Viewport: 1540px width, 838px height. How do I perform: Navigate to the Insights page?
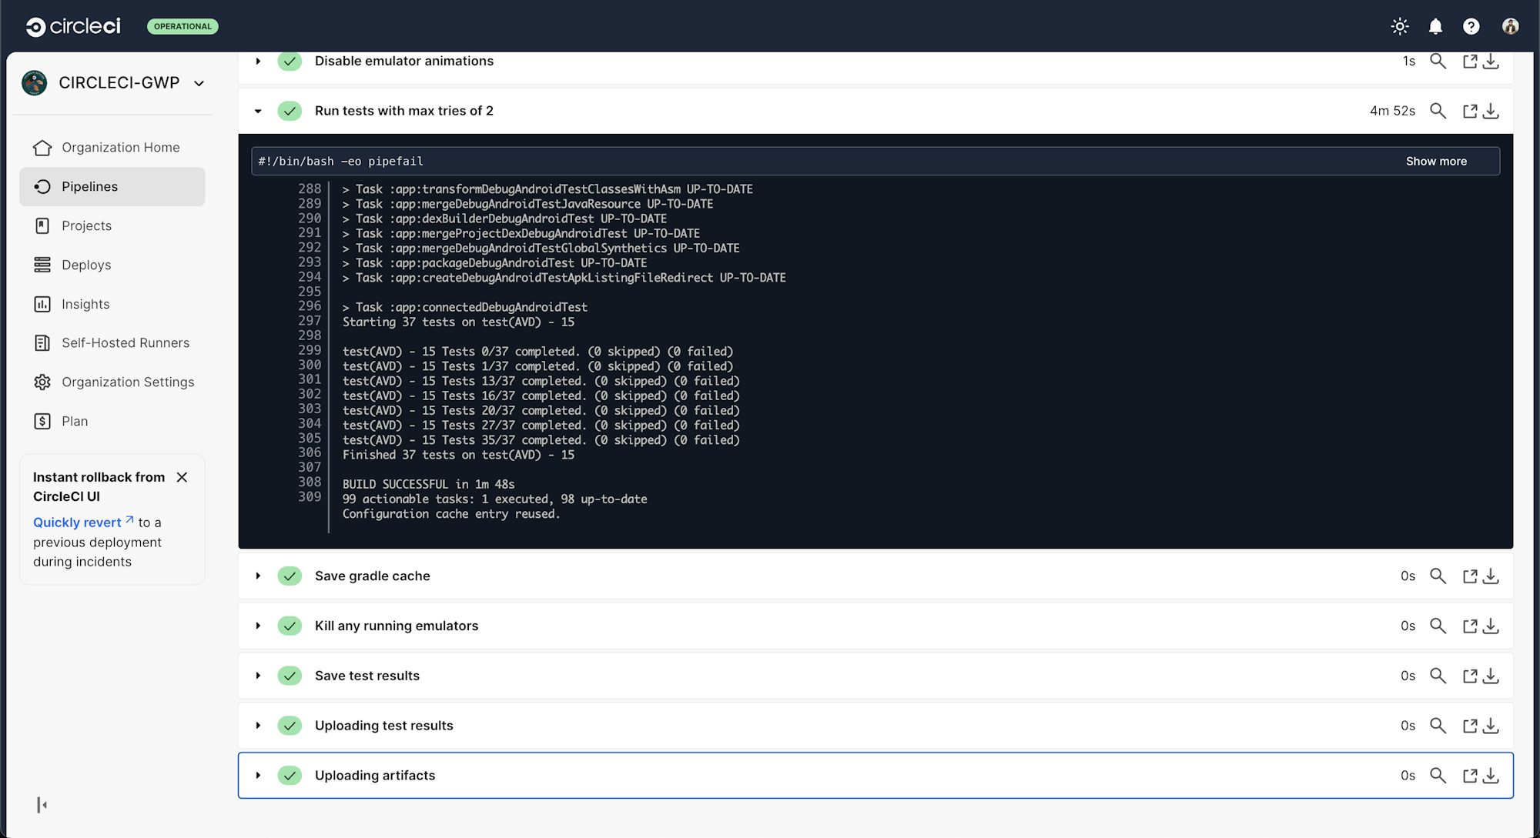(85, 304)
